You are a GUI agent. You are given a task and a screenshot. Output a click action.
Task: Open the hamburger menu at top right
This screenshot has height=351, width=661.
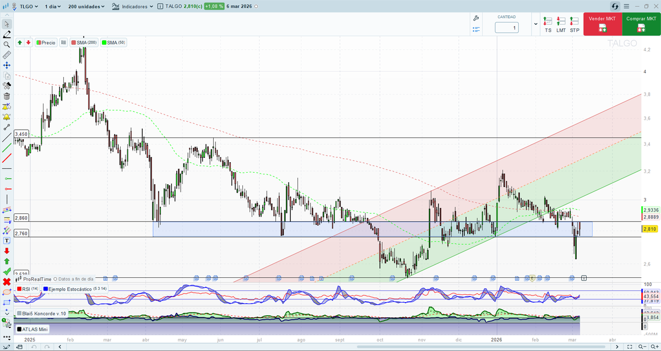[x=627, y=6]
